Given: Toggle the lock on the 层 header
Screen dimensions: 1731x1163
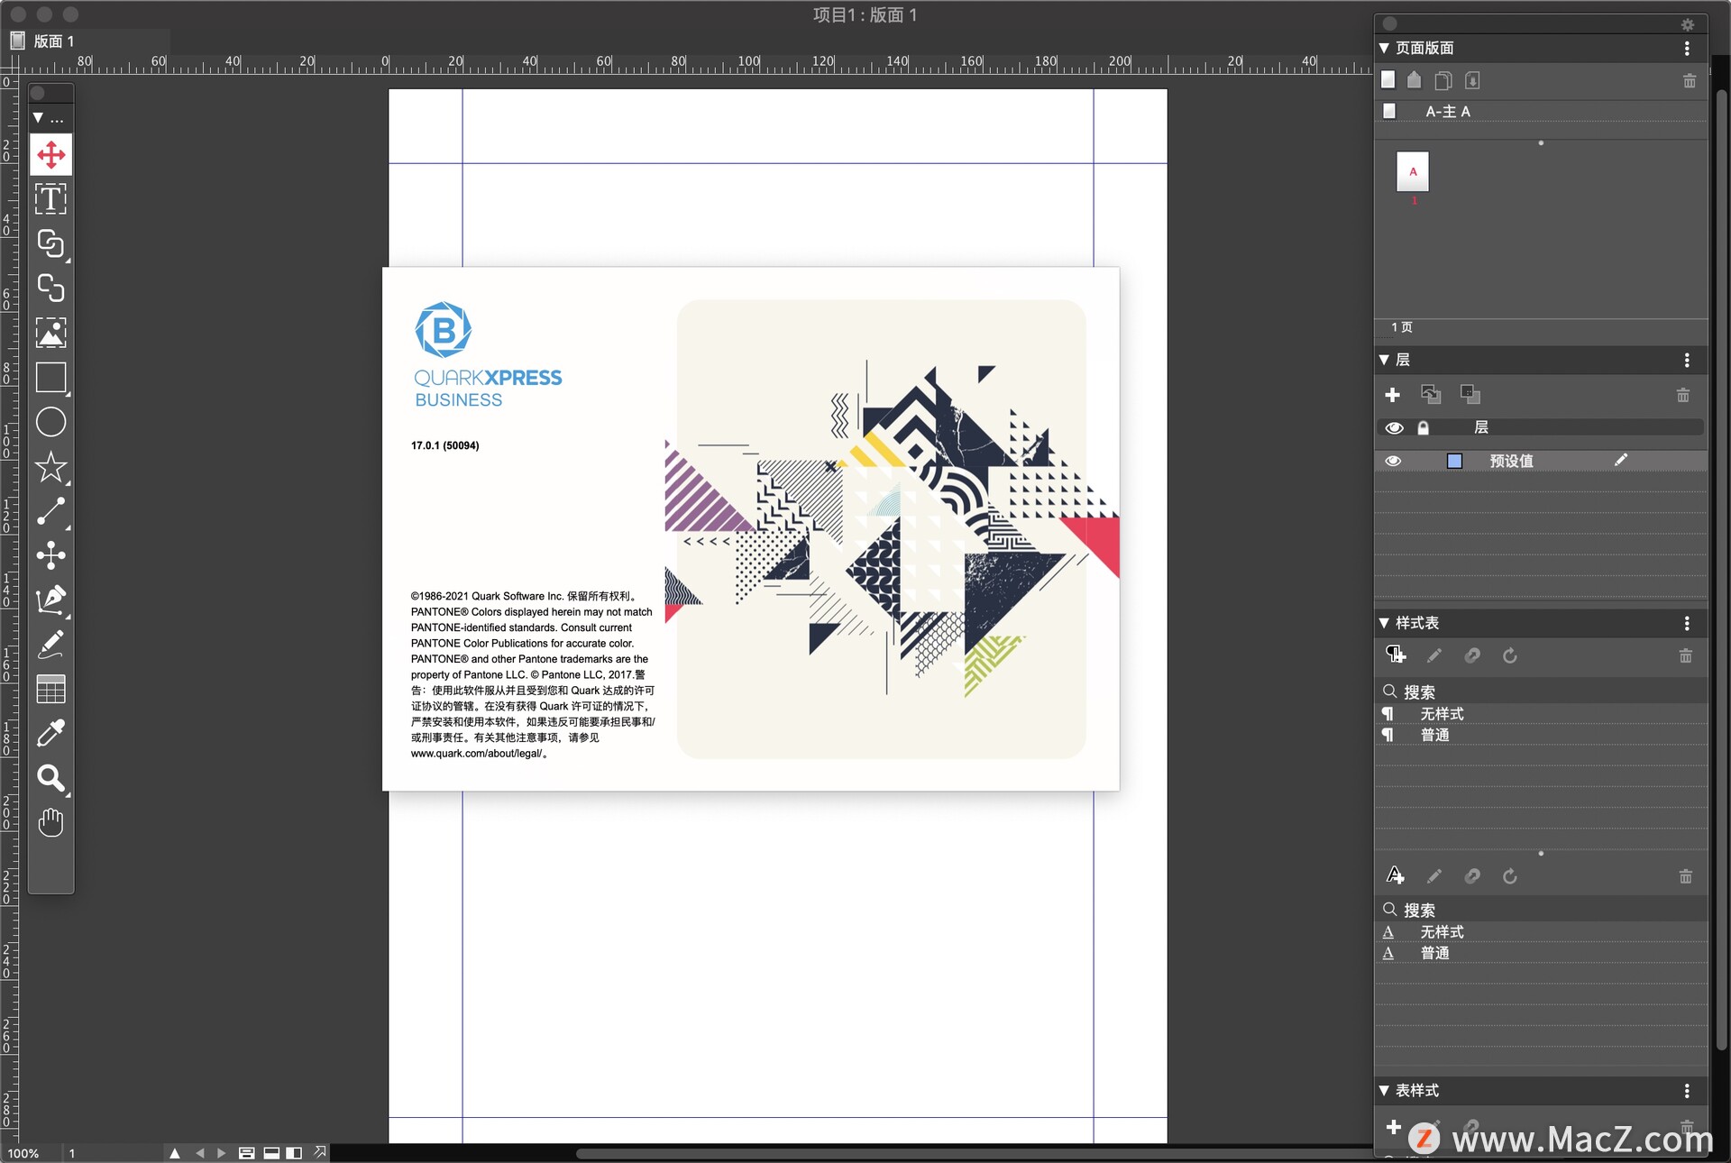Looking at the screenshot, I should (x=1424, y=428).
